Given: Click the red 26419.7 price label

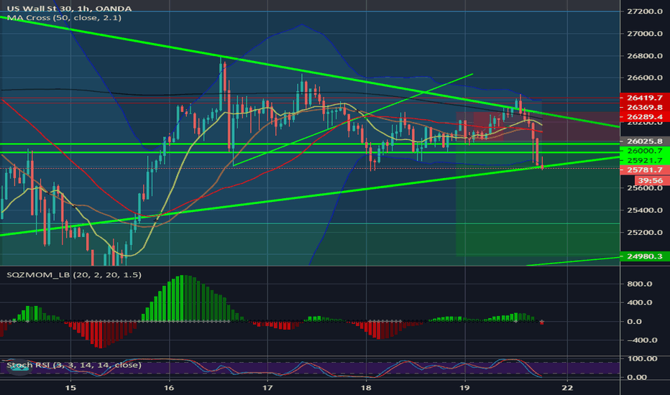Looking at the screenshot, I should [x=644, y=98].
